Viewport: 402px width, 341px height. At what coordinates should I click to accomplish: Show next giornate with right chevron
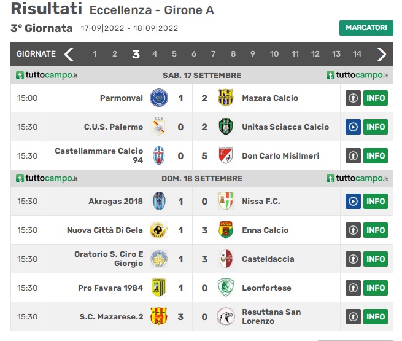click(x=381, y=54)
